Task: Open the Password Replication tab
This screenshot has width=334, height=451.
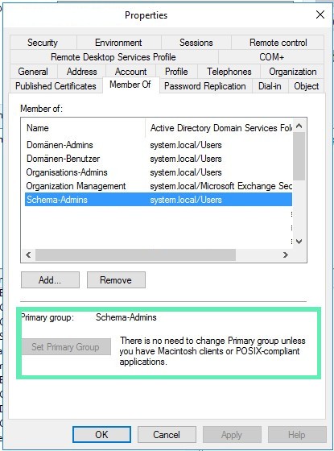Action: click(205, 86)
